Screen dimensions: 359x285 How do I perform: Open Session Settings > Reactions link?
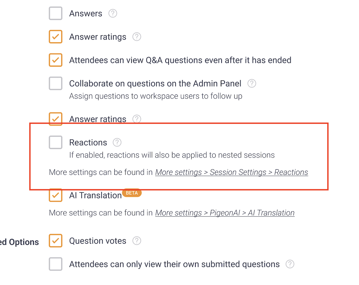231,172
